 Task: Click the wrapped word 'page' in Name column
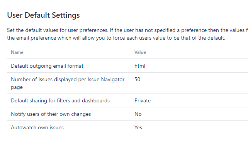point(17,87)
